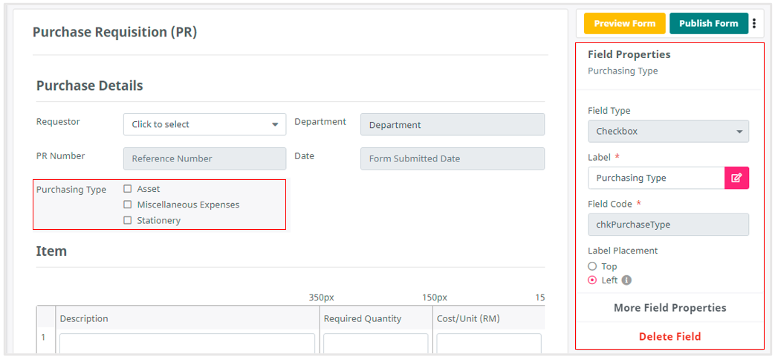Click Delete Field
This screenshot has width=778, height=360.
coord(670,337)
